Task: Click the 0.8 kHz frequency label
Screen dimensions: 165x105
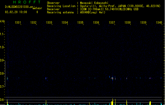Action: [2, 73]
